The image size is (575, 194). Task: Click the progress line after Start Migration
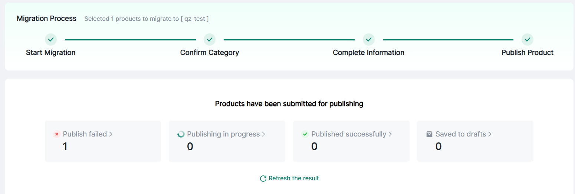point(130,40)
